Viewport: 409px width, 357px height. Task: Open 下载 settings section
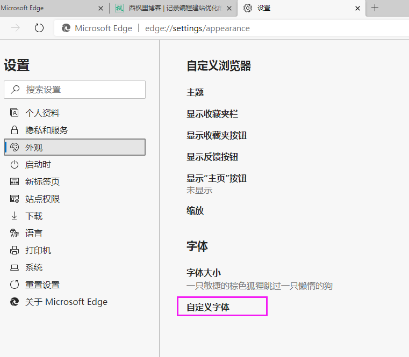pos(75,216)
